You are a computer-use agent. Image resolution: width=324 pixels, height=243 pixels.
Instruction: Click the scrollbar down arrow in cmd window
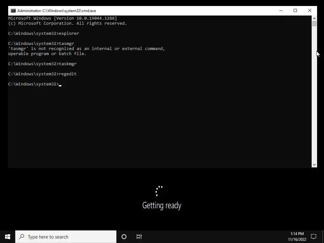point(314,165)
